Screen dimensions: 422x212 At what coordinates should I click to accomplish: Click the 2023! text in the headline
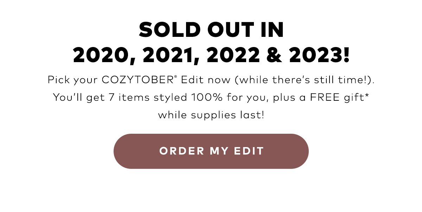(320, 56)
